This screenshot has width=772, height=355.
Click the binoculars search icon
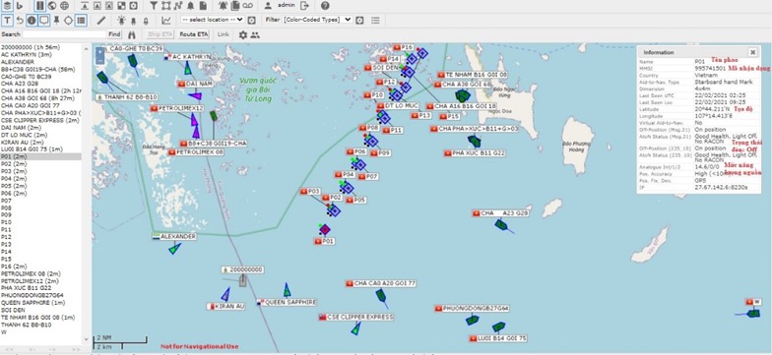(132, 34)
